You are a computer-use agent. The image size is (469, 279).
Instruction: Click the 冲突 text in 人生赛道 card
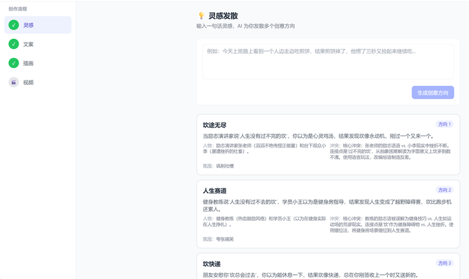tap(392, 224)
